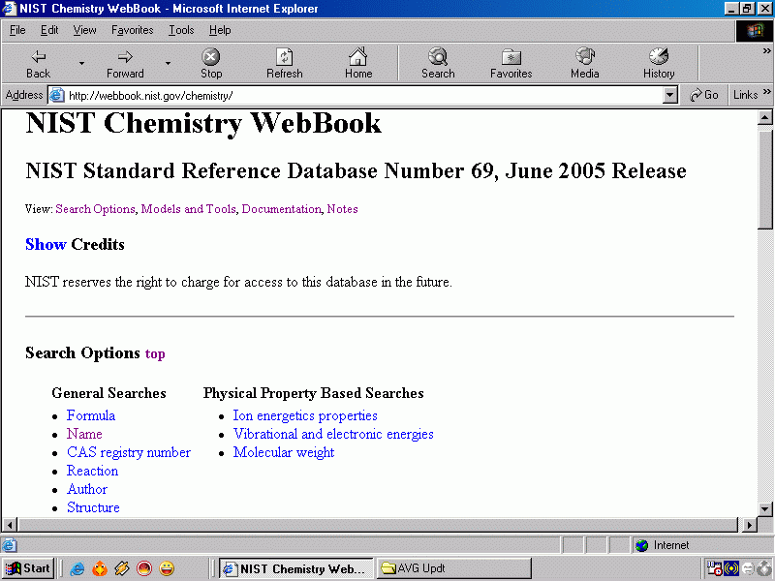Click the vertical scrollbar down arrow
This screenshot has height=581, width=775.
pos(764,509)
